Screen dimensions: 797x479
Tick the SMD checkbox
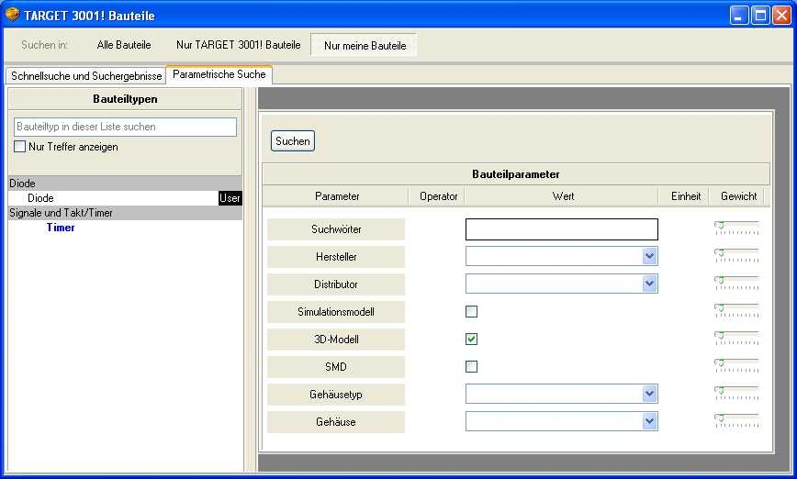click(x=471, y=367)
